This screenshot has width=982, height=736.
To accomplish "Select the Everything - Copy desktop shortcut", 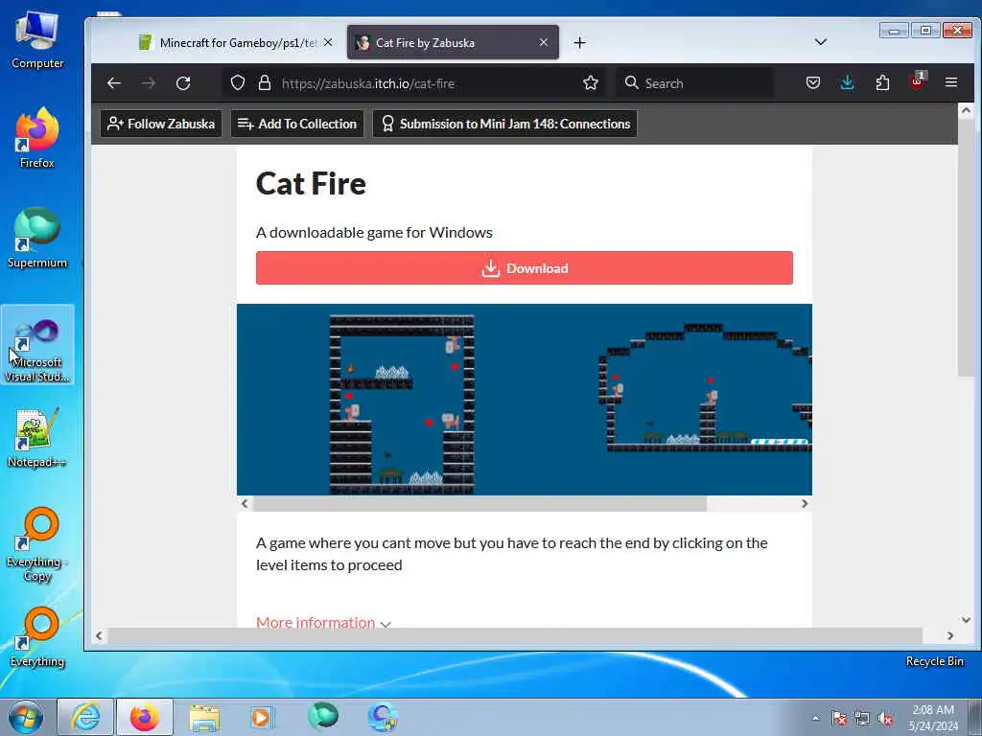I will (x=37, y=544).
